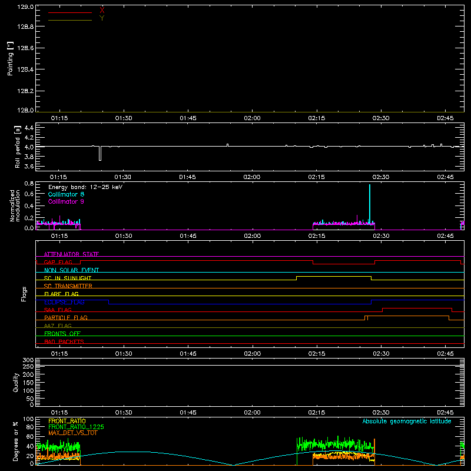Click the GAP_FLAG label
The width and height of the screenshot is (471, 471).
[58, 262]
